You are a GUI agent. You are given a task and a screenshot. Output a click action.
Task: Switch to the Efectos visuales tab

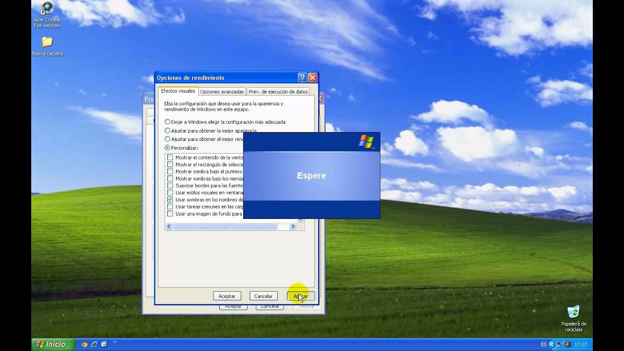point(178,91)
